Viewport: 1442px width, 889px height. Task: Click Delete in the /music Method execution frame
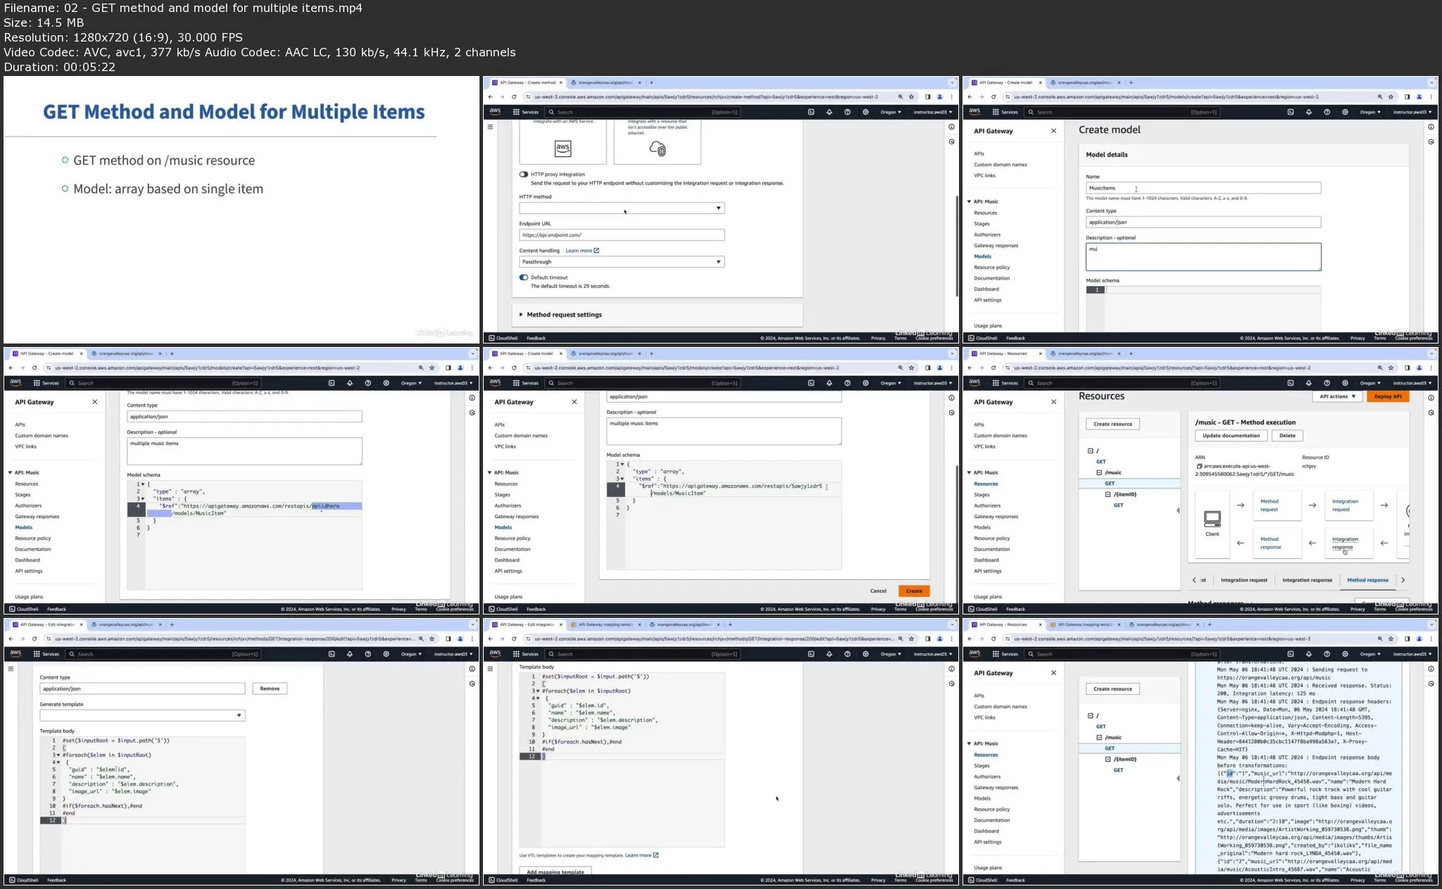1287,436
